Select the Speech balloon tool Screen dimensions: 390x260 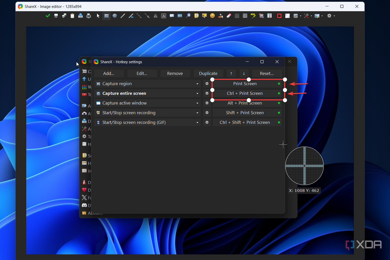pos(172,16)
